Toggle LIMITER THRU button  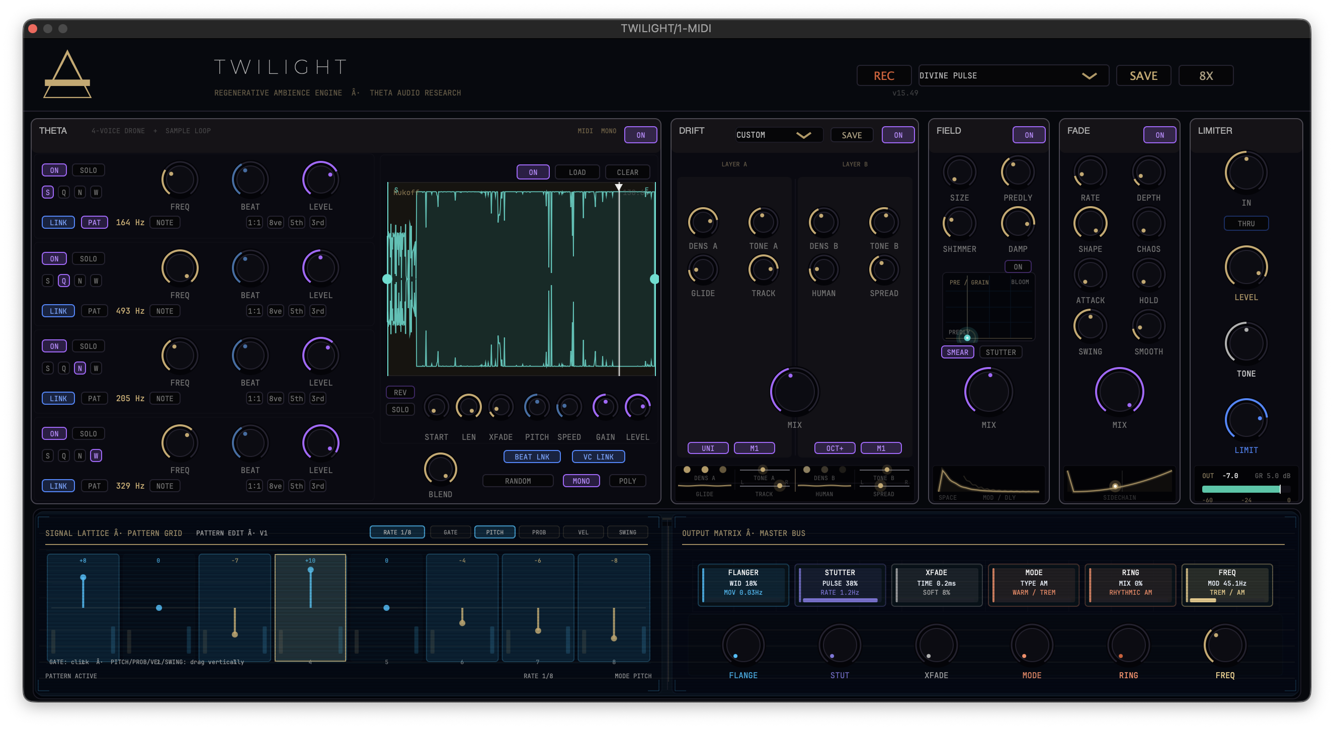(x=1245, y=224)
